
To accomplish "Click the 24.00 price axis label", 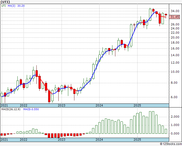I will 175,28.
